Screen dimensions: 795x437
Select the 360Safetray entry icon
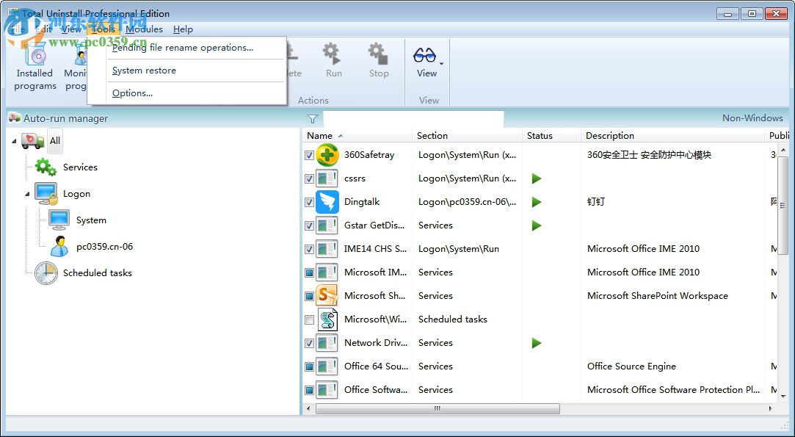pos(327,154)
